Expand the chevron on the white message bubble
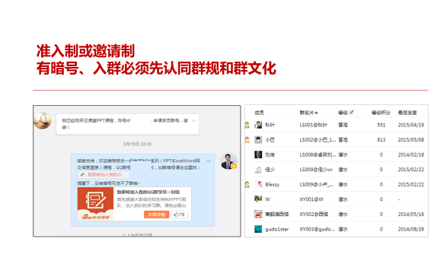The width and height of the screenshot is (434, 274). (x=193, y=121)
